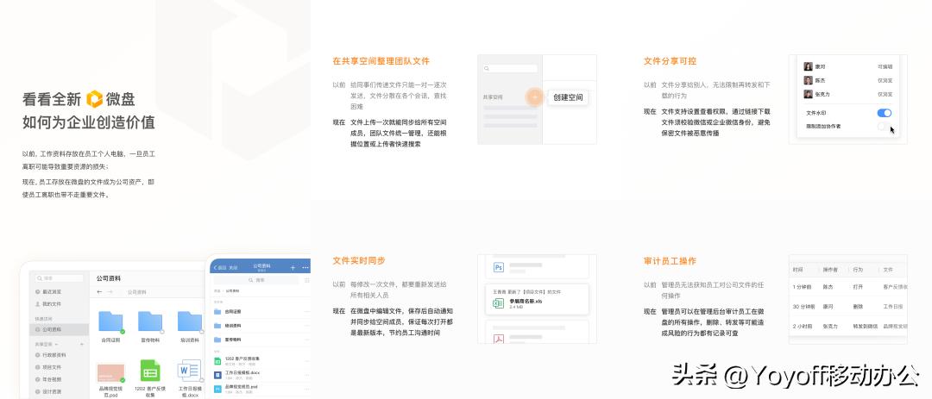The image size is (932, 399).
Task: Click the 文件 column header in audit table
Action: click(888, 270)
